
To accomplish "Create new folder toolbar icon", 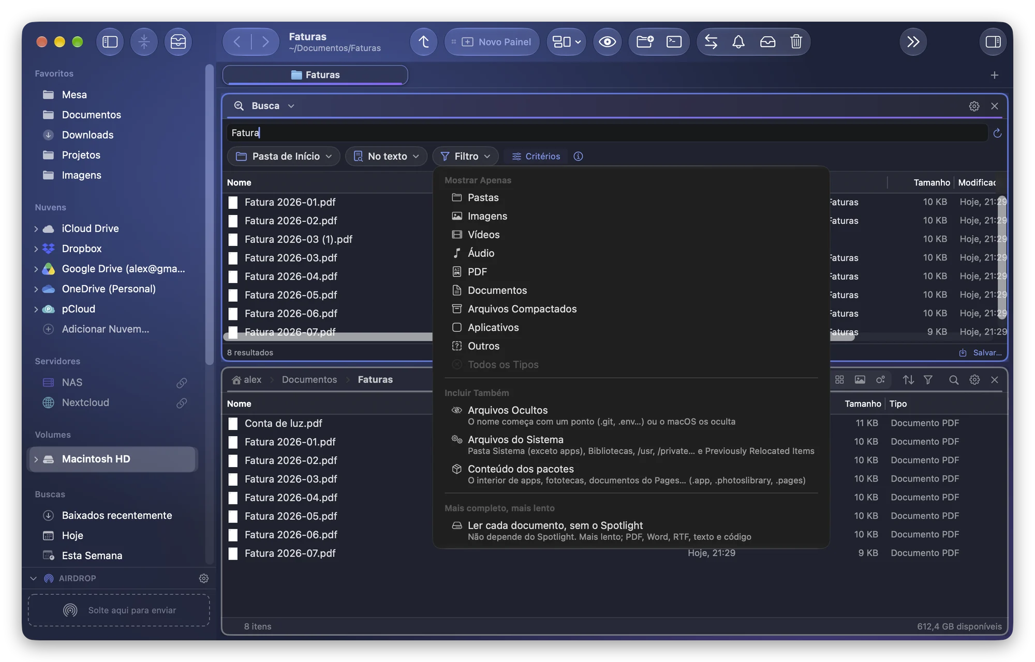I will tap(644, 42).
